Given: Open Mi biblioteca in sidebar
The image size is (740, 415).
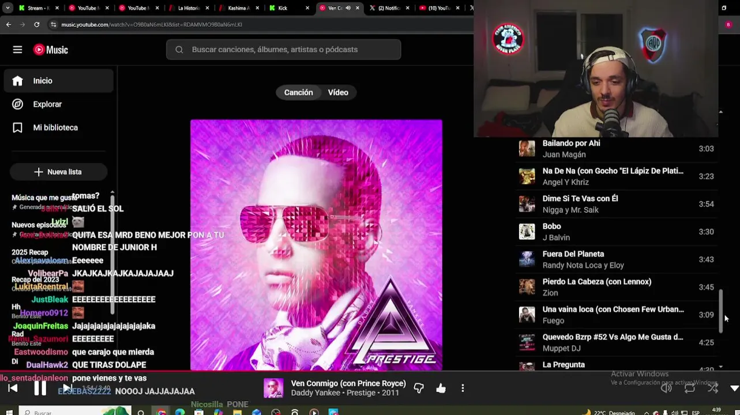Looking at the screenshot, I should pos(59,127).
